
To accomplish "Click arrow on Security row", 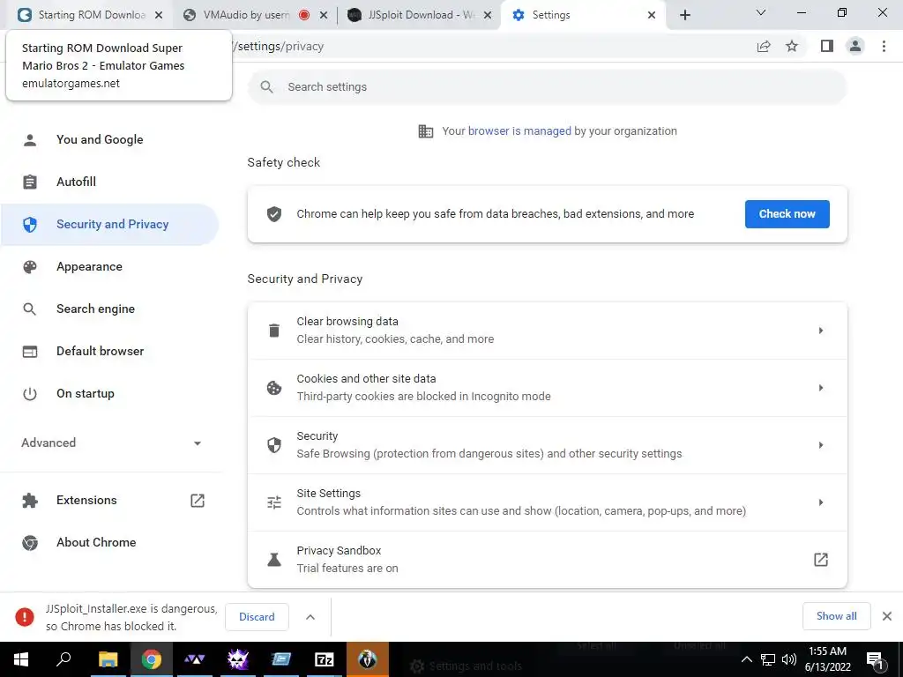I will tap(821, 445).
